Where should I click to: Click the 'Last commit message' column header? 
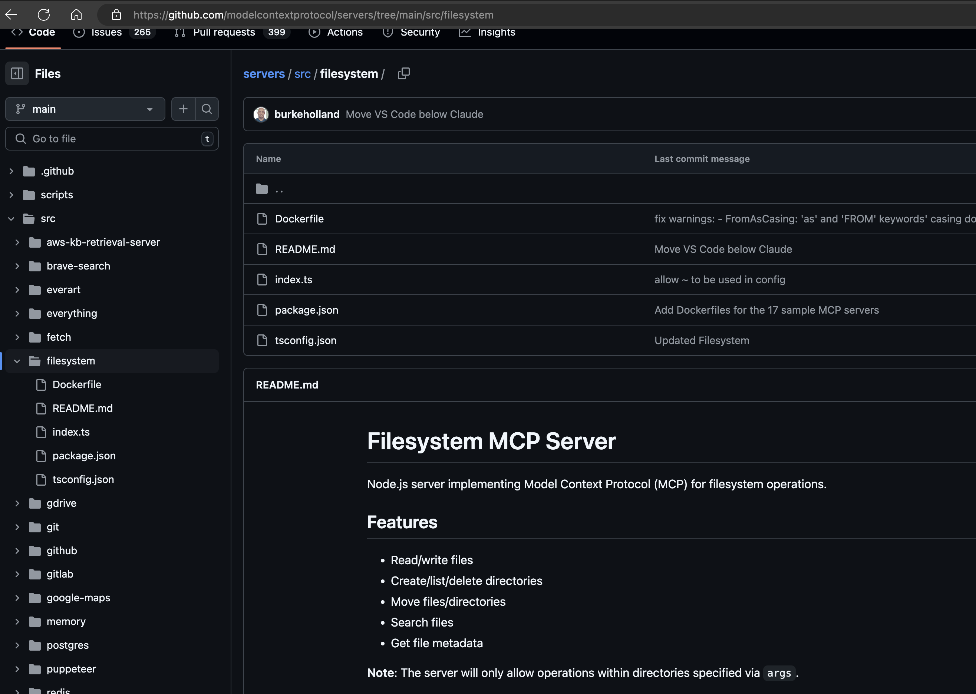tap(702, 159)
